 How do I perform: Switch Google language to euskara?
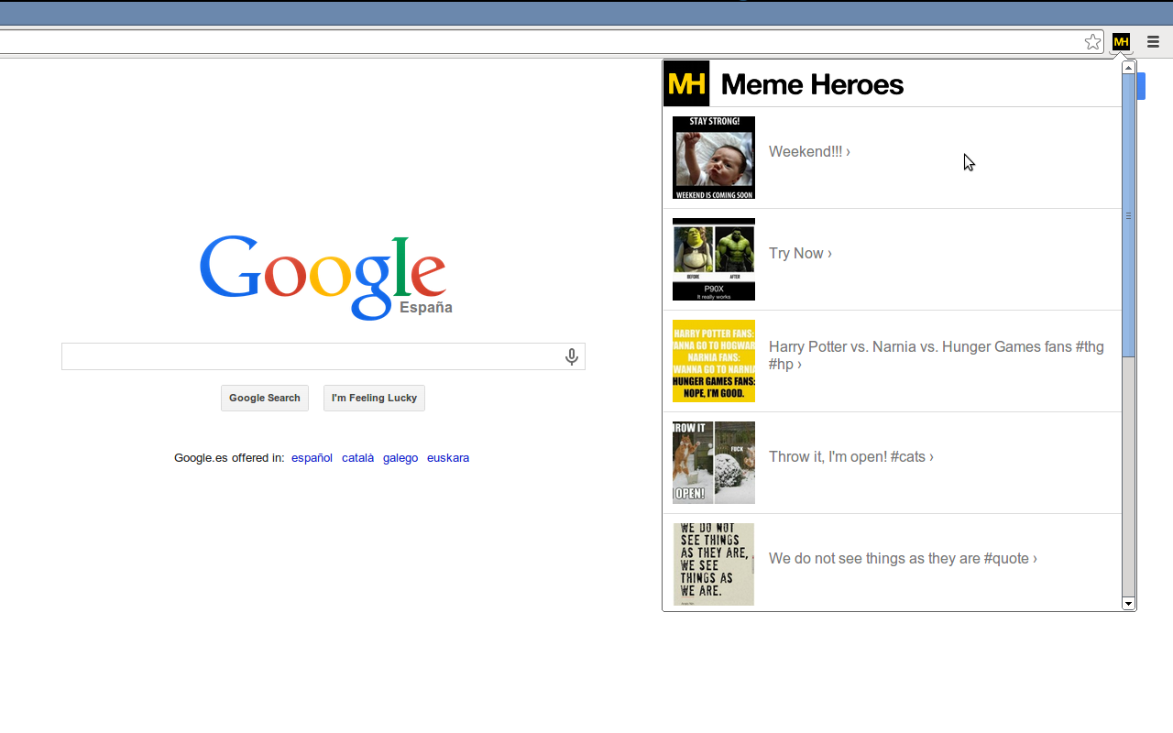(x=448, y=458)
